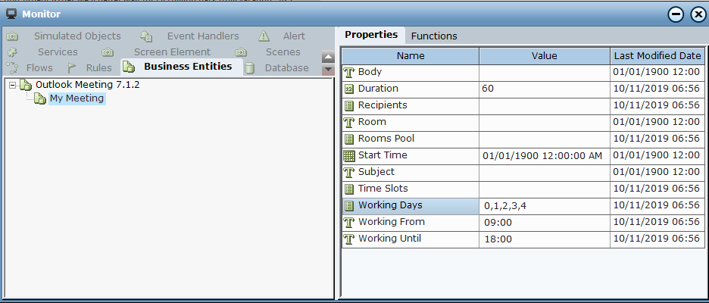
Task: Switch to the Database tab
Action: coord(286,67)
